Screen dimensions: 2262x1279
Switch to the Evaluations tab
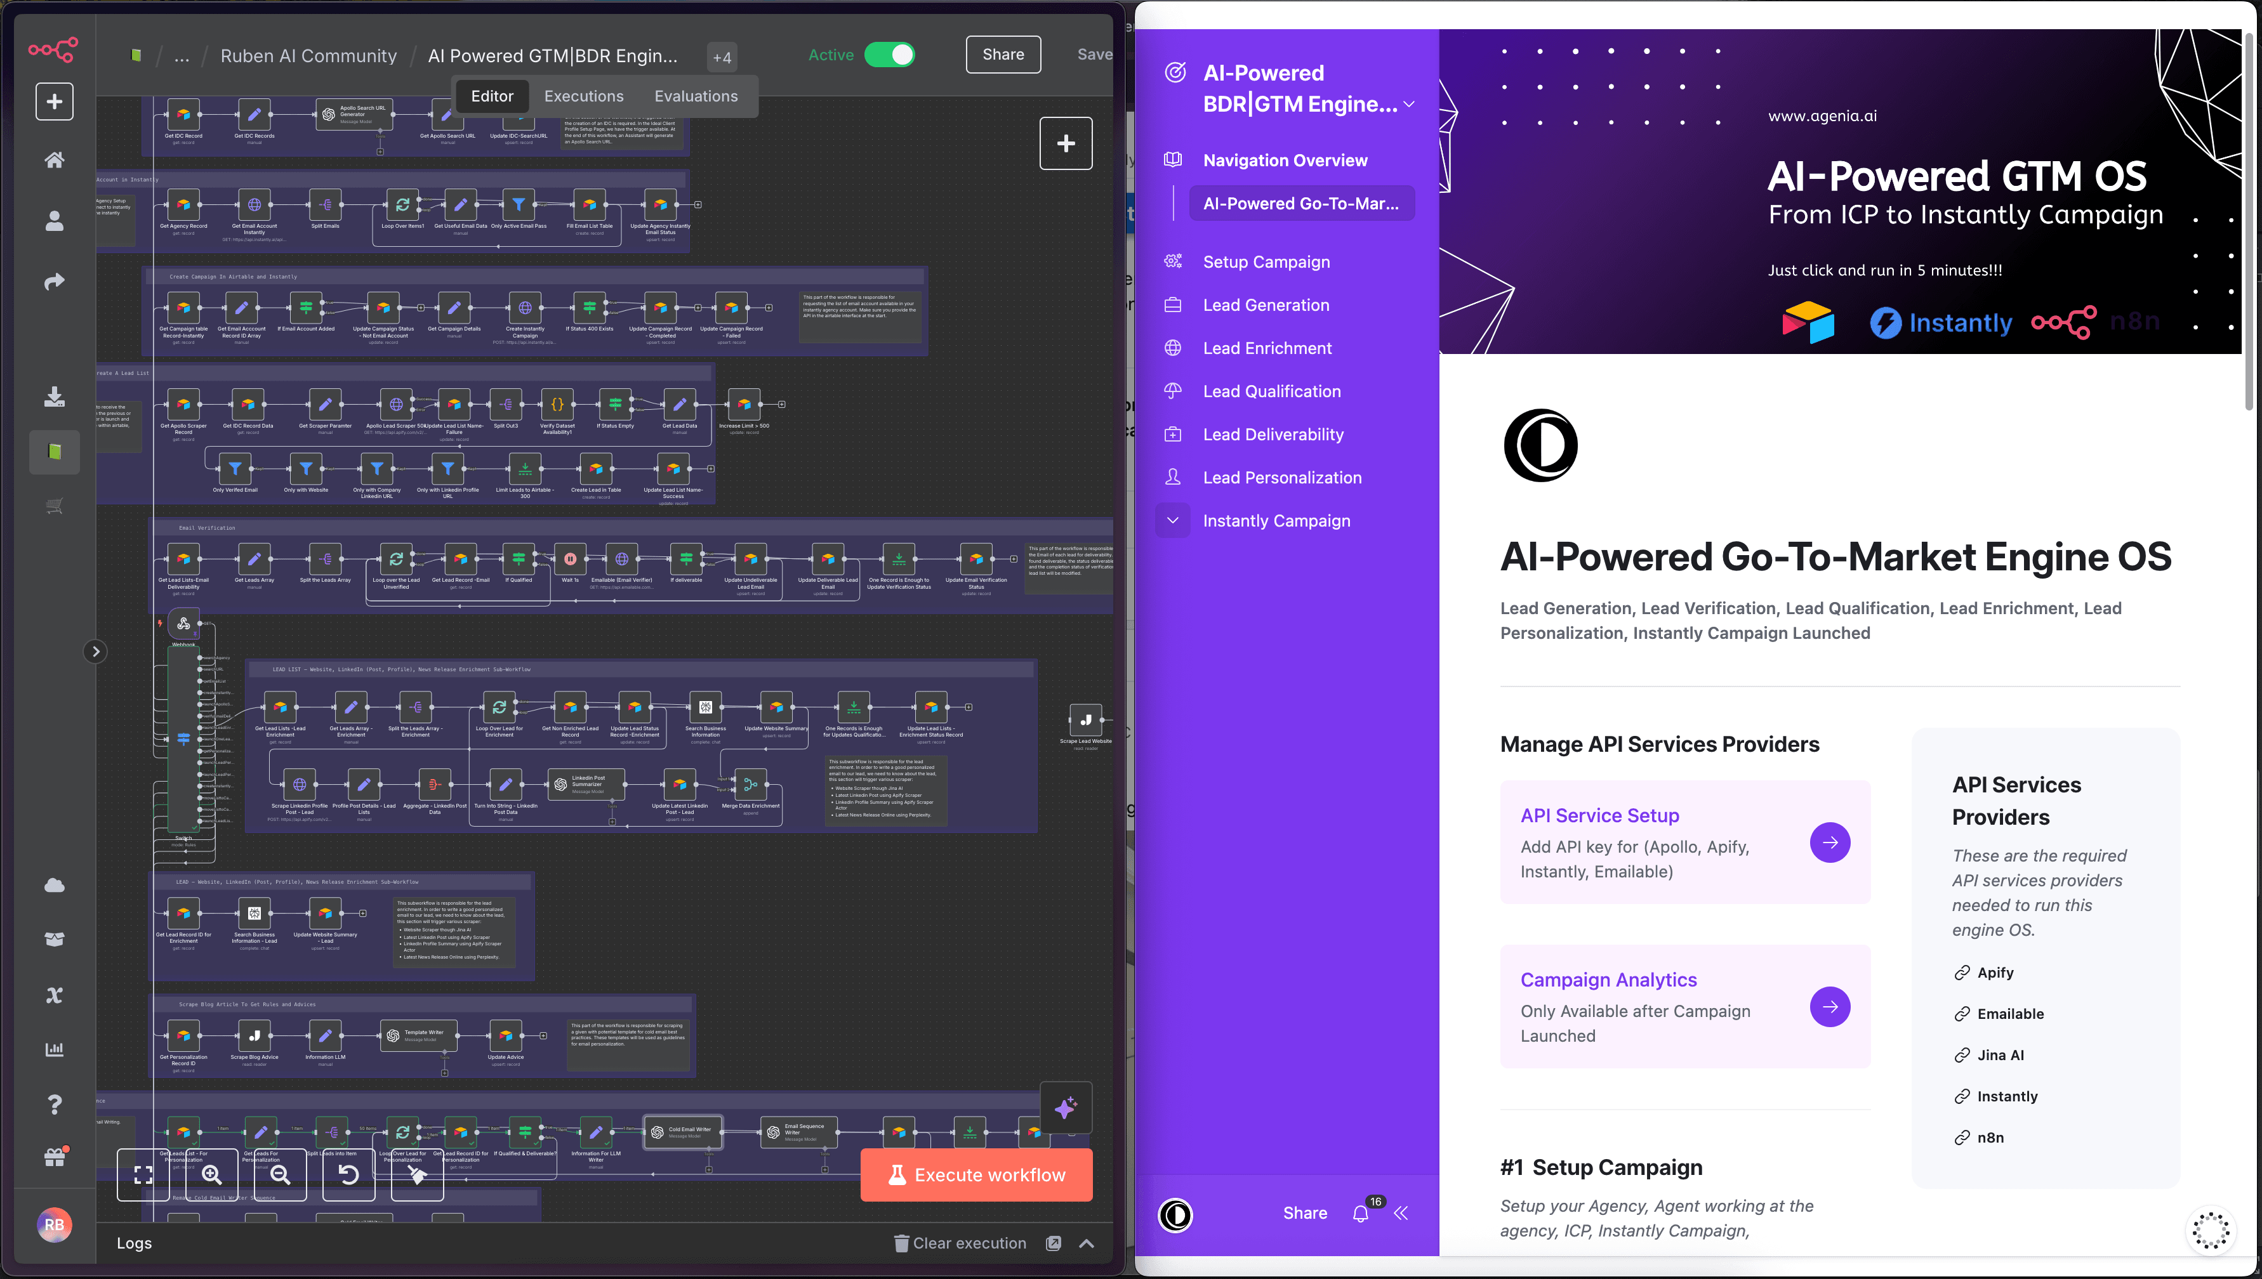(696, 96)
